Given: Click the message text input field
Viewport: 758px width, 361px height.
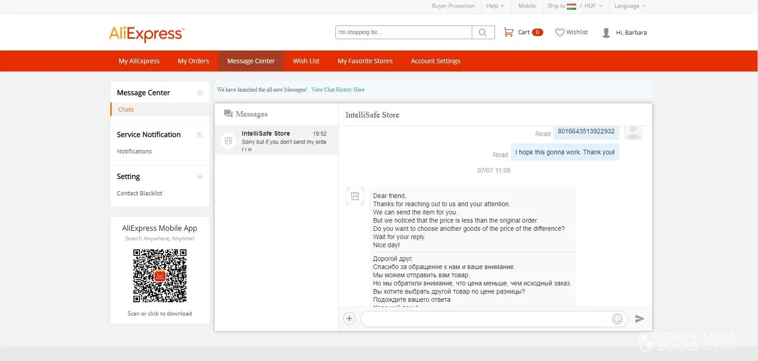Looking at the screenshot, I should coord(485,319).
